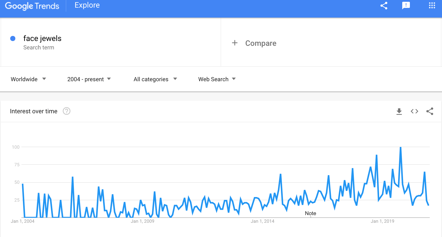The height and width of the screenshot is (237, 442).
Task: Expand the Worldwide region dropdown
Action: [x=28, y=79]
